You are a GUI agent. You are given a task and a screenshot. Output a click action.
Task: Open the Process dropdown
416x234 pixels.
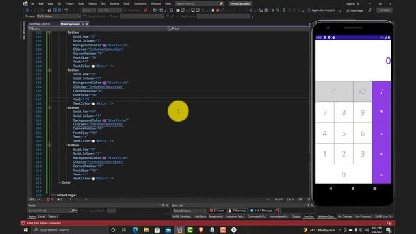[58, 16]
